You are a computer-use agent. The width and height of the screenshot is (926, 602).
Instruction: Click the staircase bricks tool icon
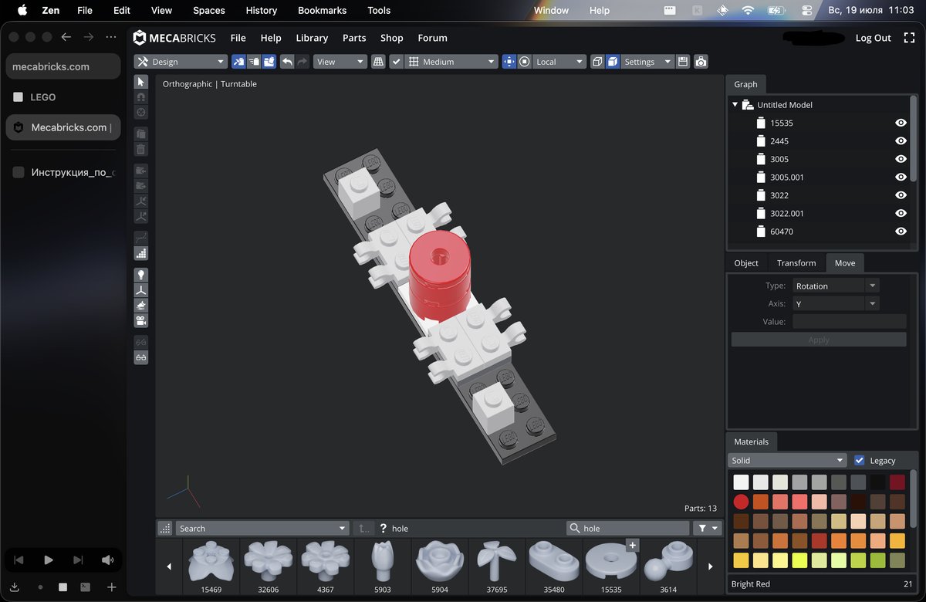click(x=140, y=252)
